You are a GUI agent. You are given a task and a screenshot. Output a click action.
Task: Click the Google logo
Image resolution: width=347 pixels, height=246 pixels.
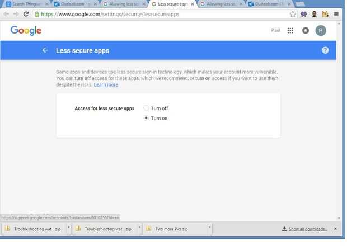pyautogui.click(x=26, y=31)
